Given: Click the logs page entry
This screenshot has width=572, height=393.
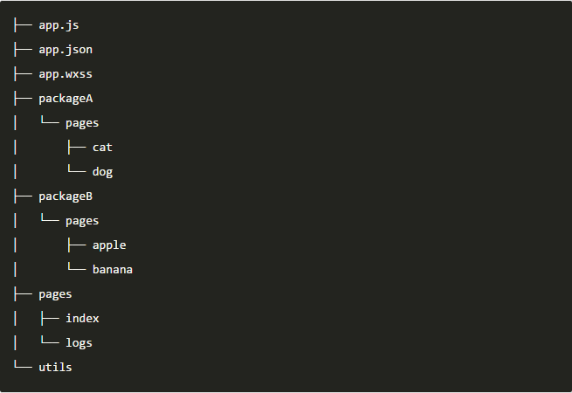Looking at the screenshot, I should click(x=79, y=343).
